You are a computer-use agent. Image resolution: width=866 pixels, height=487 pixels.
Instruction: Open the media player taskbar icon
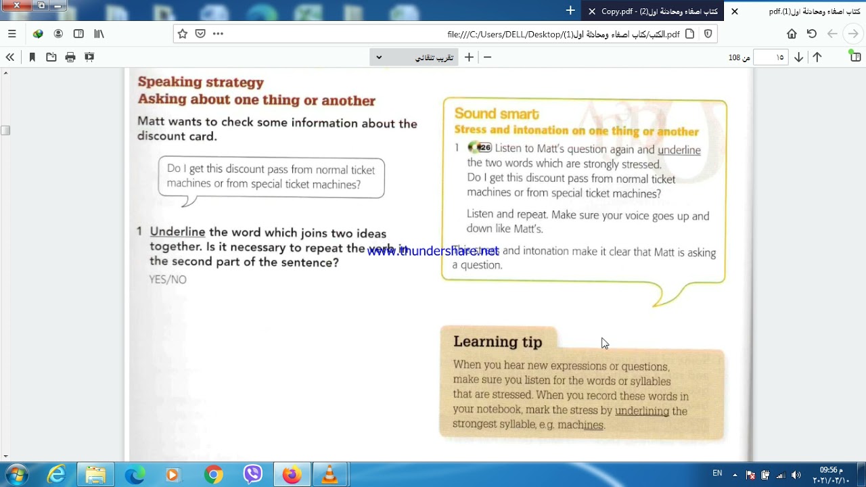point(173,475)
